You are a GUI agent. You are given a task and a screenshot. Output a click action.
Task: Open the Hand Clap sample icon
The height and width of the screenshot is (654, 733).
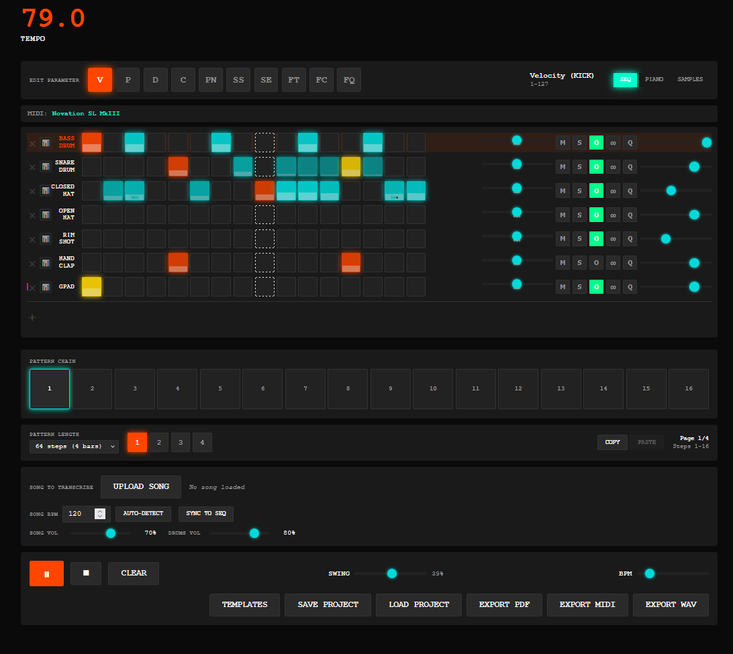[46, 263]
